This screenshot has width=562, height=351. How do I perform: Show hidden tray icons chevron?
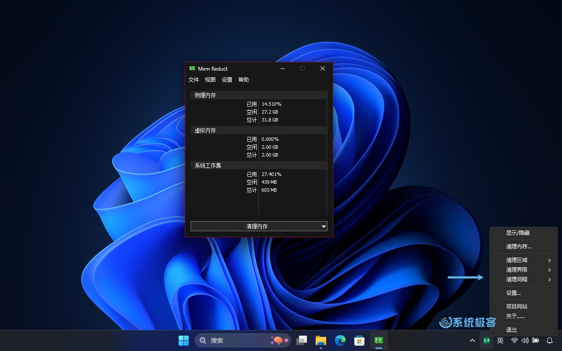click(x=472, y=340)
